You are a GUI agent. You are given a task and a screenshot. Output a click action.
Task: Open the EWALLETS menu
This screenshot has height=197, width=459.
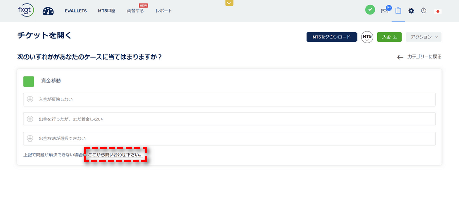point(76,11)
